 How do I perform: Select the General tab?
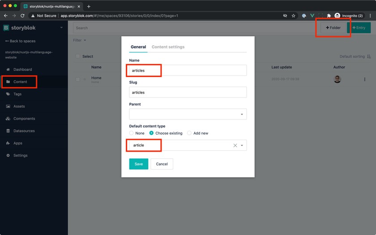(138, 47)
